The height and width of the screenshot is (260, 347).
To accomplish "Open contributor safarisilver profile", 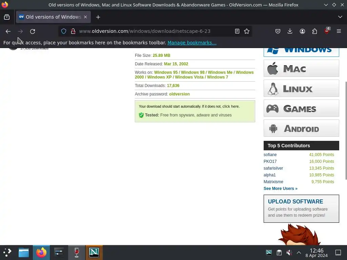I will point(273,168).
